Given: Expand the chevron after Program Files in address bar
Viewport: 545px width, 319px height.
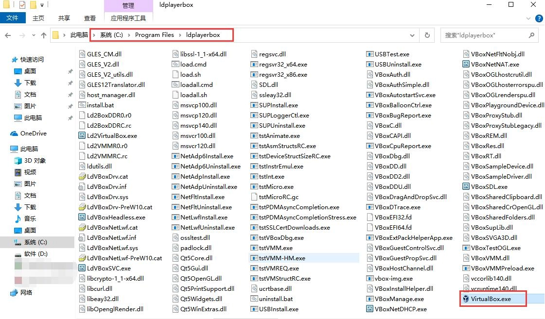Looking at the screenshot, I should coord(180,35).
